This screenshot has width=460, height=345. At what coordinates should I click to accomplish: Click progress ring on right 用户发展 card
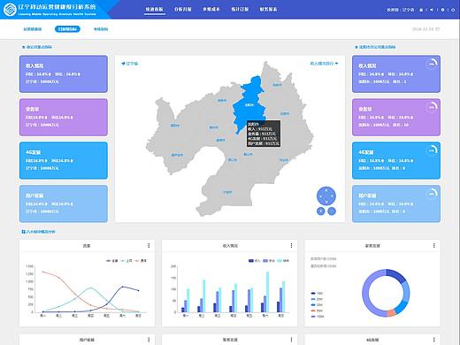tap(432, 194)
